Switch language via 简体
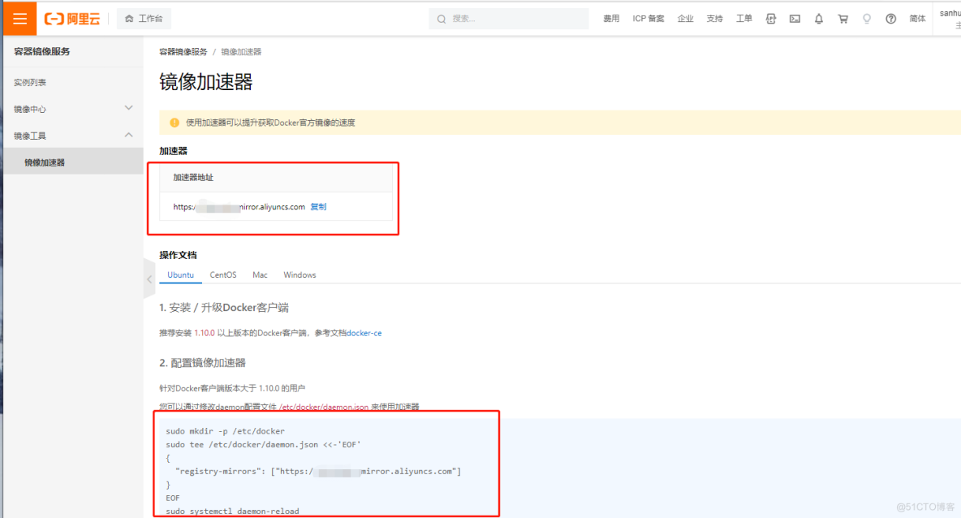This screenshot has width=961, height=518. (x=917, y=19)
